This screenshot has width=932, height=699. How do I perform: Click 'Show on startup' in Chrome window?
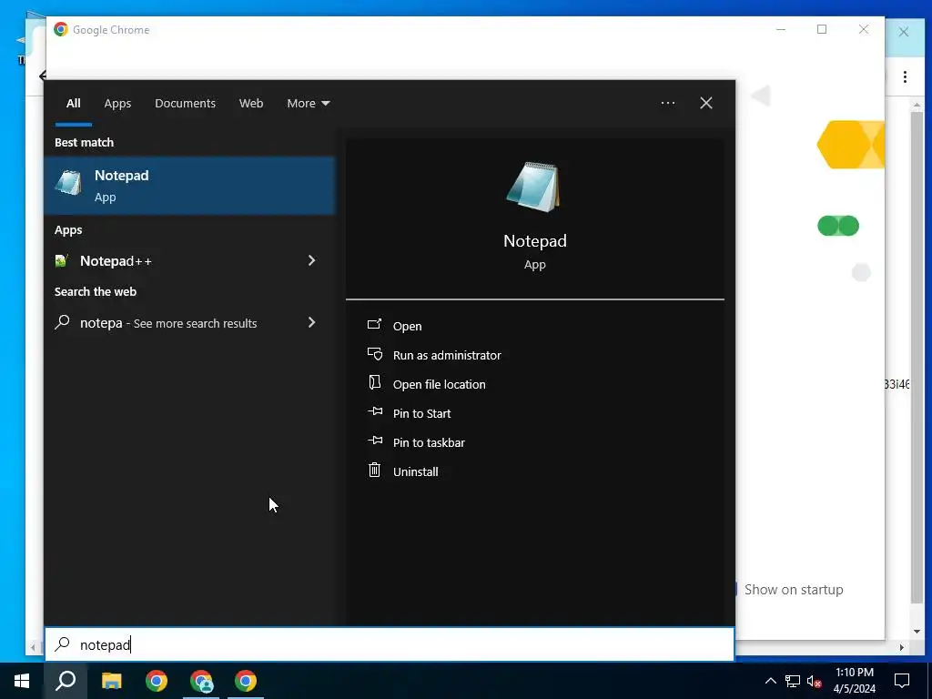click(x=794, y=590)
